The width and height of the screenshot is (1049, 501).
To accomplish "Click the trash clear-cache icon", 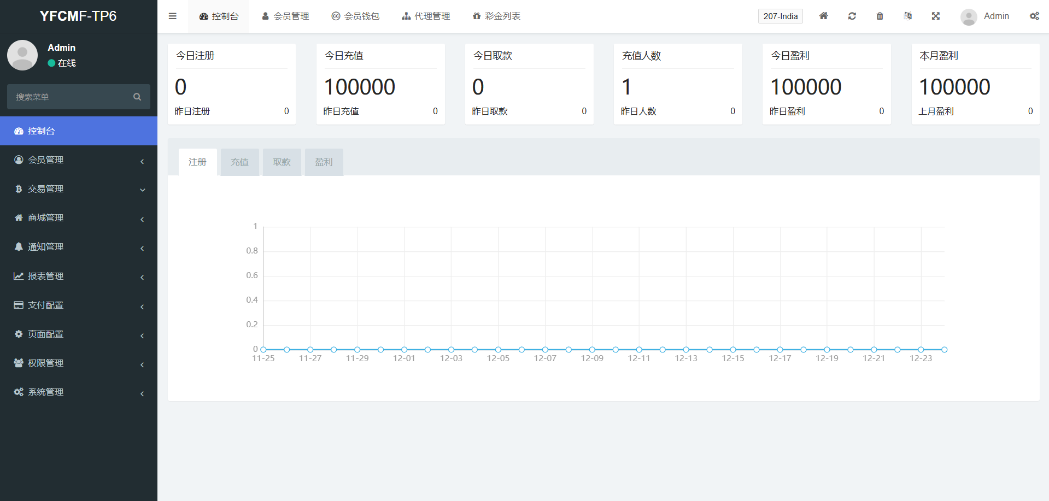I will tap(880, 16).
